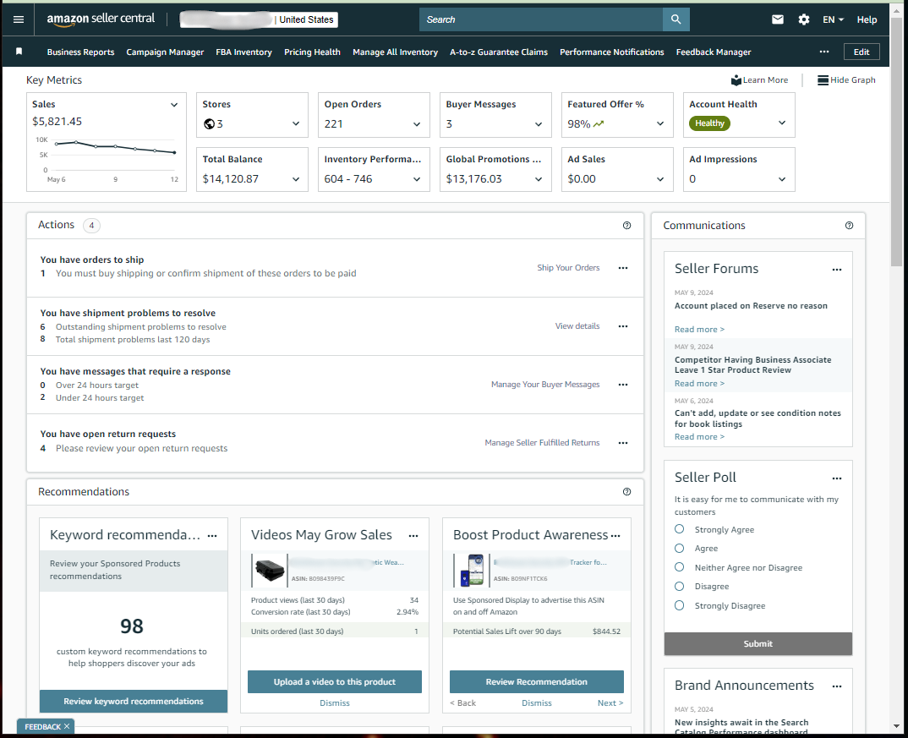Open Pricing Health page
This screenshot has width=908, height=738.
point(312,52)
